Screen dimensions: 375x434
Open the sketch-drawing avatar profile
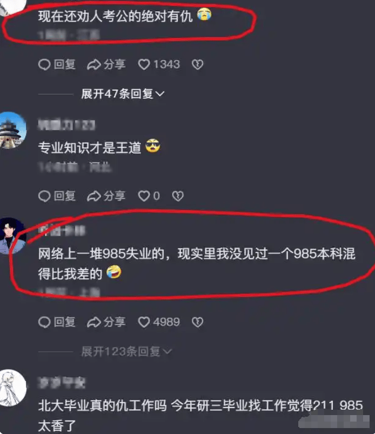point(12,389)
